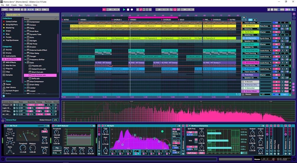Open User Library in Places
297x163 pixels.
(x=11, y=87)
